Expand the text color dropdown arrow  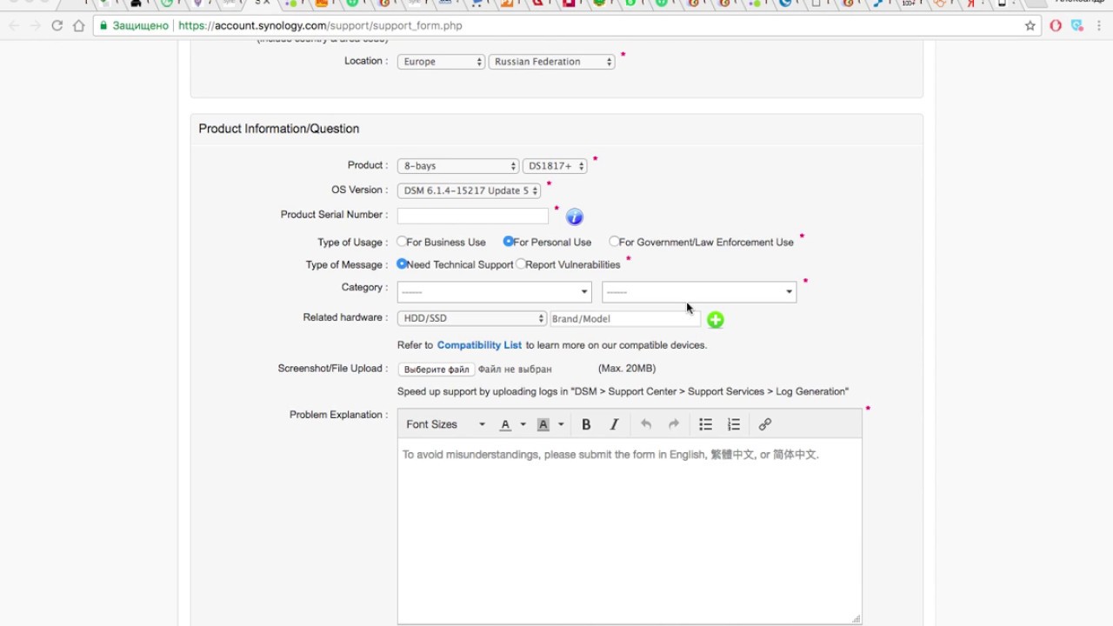[x=523, y=424]
